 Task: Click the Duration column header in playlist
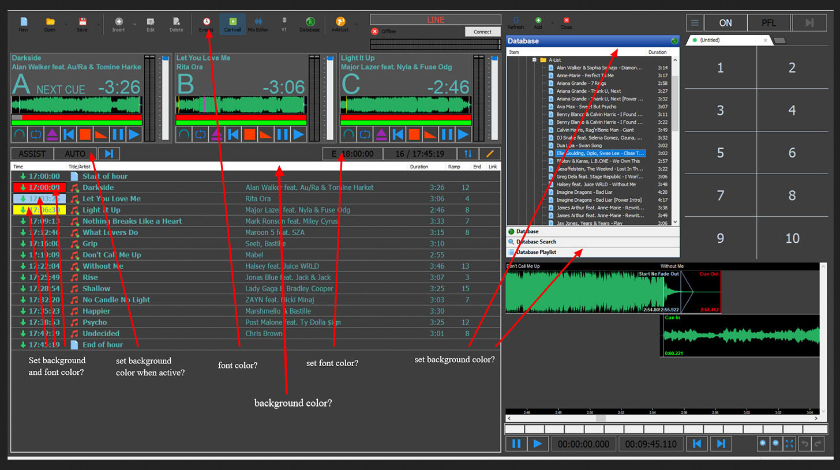pyautogui.click(x=419, y=167)
